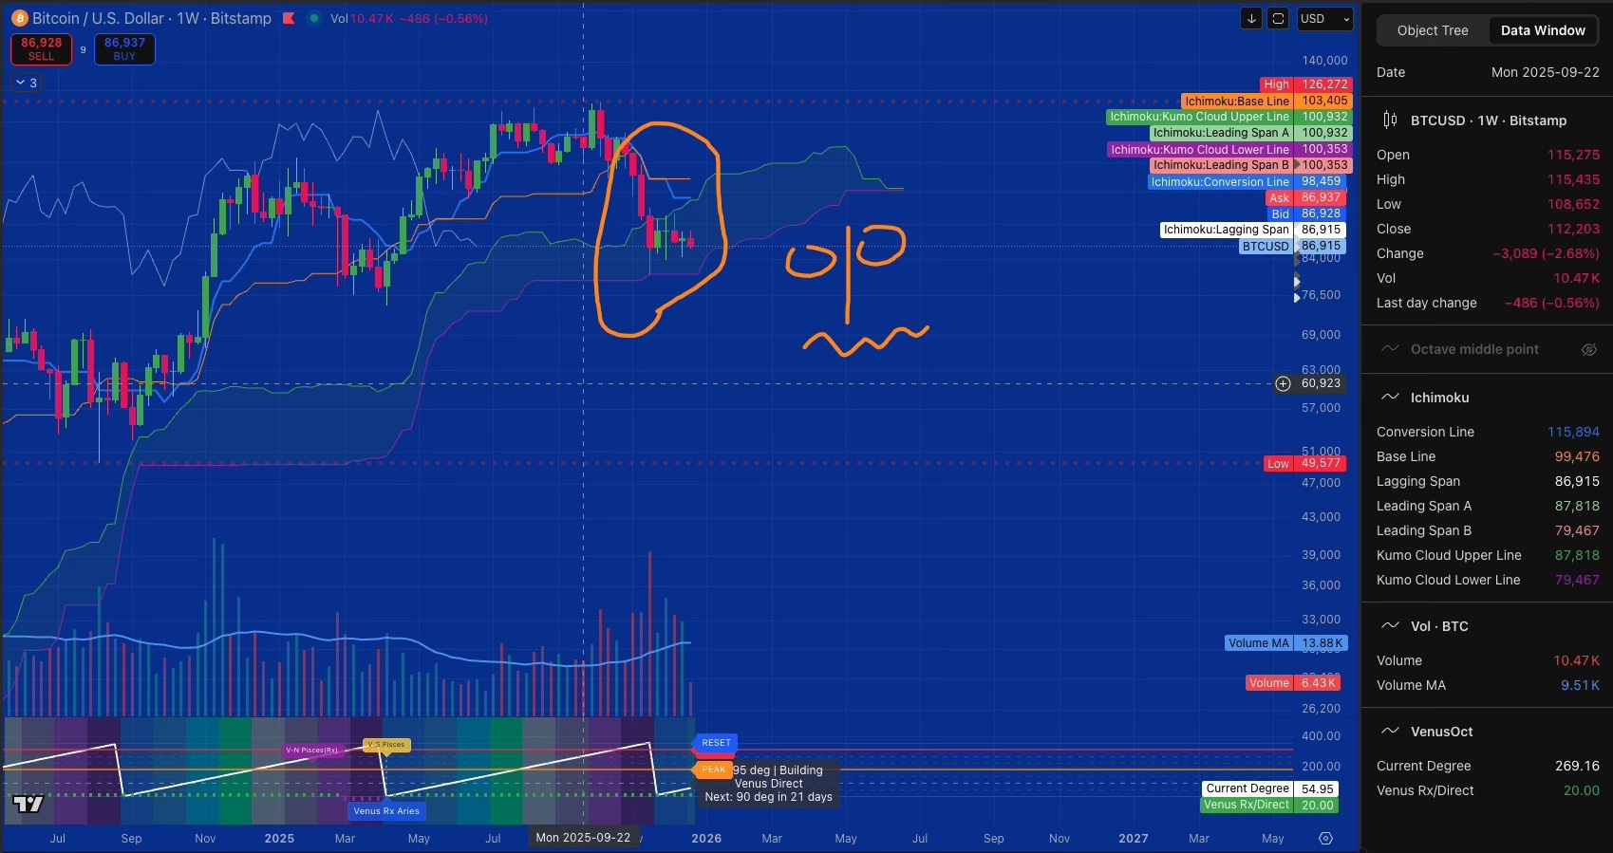Click the Ichimoku:Kumo Cloud Lower Line label
Image resolution: width=1613 pixels, height=853 pixels.
click(x=1229, y=150)
